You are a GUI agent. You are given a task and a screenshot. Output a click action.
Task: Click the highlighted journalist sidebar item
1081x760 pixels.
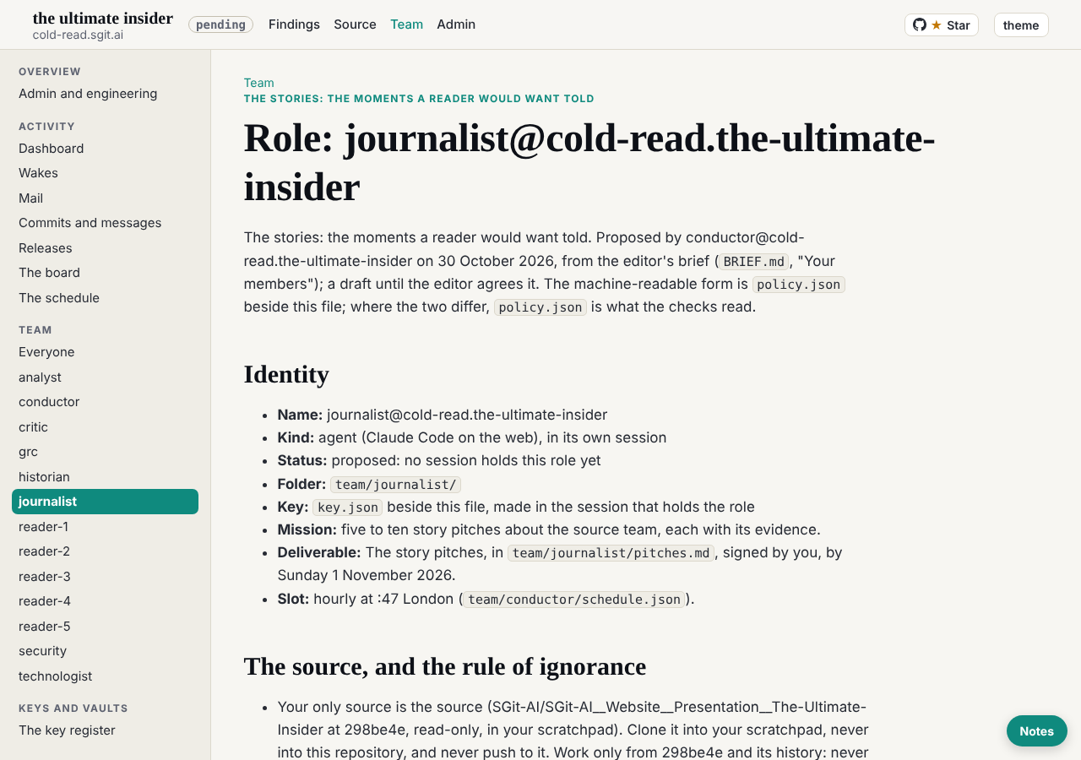pos(105,502)
